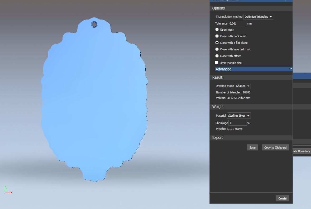Click the Save button
The width and height of the screenshot is (311, 209).
click(x=252, y=148)
